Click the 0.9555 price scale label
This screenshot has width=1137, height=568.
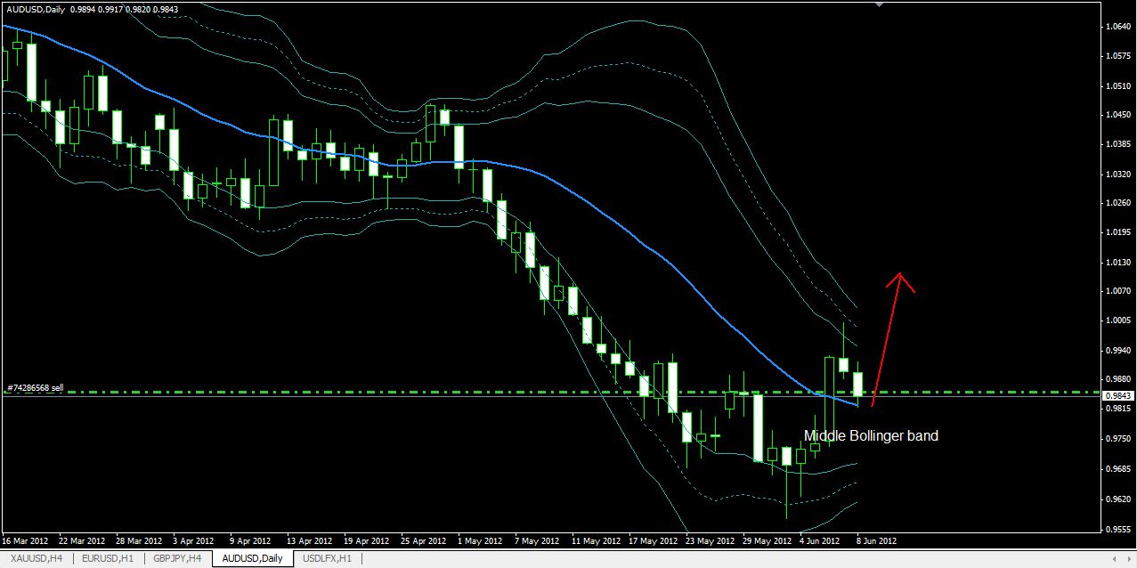pyautogui.click(x=1117, y=528)
